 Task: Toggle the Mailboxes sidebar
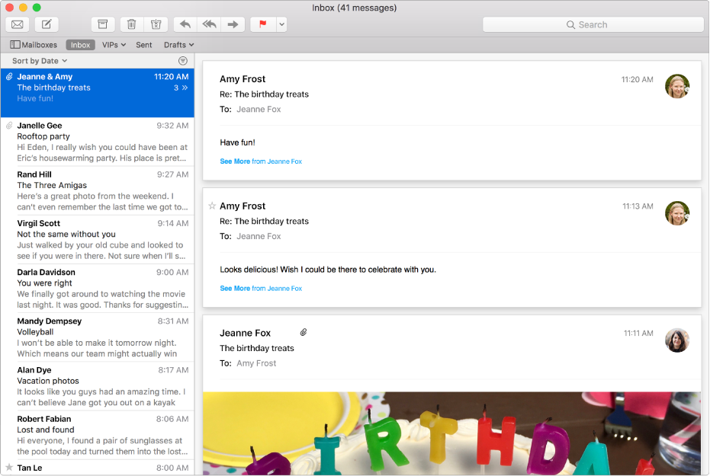click(34, 45)
